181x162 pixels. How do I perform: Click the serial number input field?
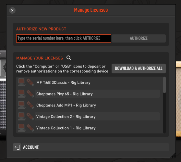[x=64, y=38]
